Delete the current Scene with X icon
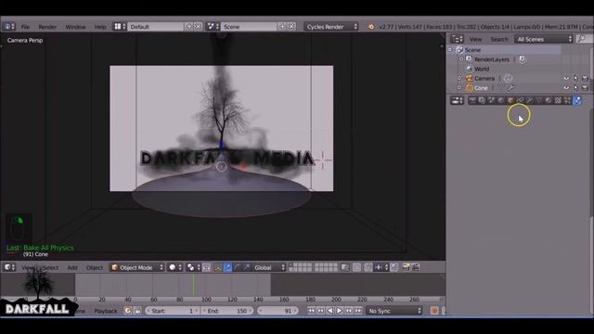The width and height of the screenshot is (594, 334). [x=291, y=27]
